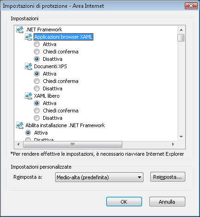This screenshot has height=217, width=200.
Task: Click the Documenti XPS setting icon
Action: (29, 66)
